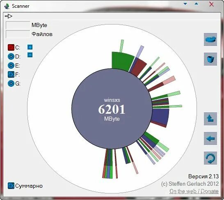Show the Суммарно summary view
The width and height of the screenshot is (224, 200).
(11, 186)
